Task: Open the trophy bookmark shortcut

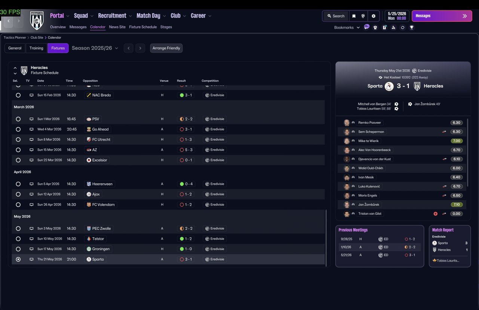Action: click(412, 27)
